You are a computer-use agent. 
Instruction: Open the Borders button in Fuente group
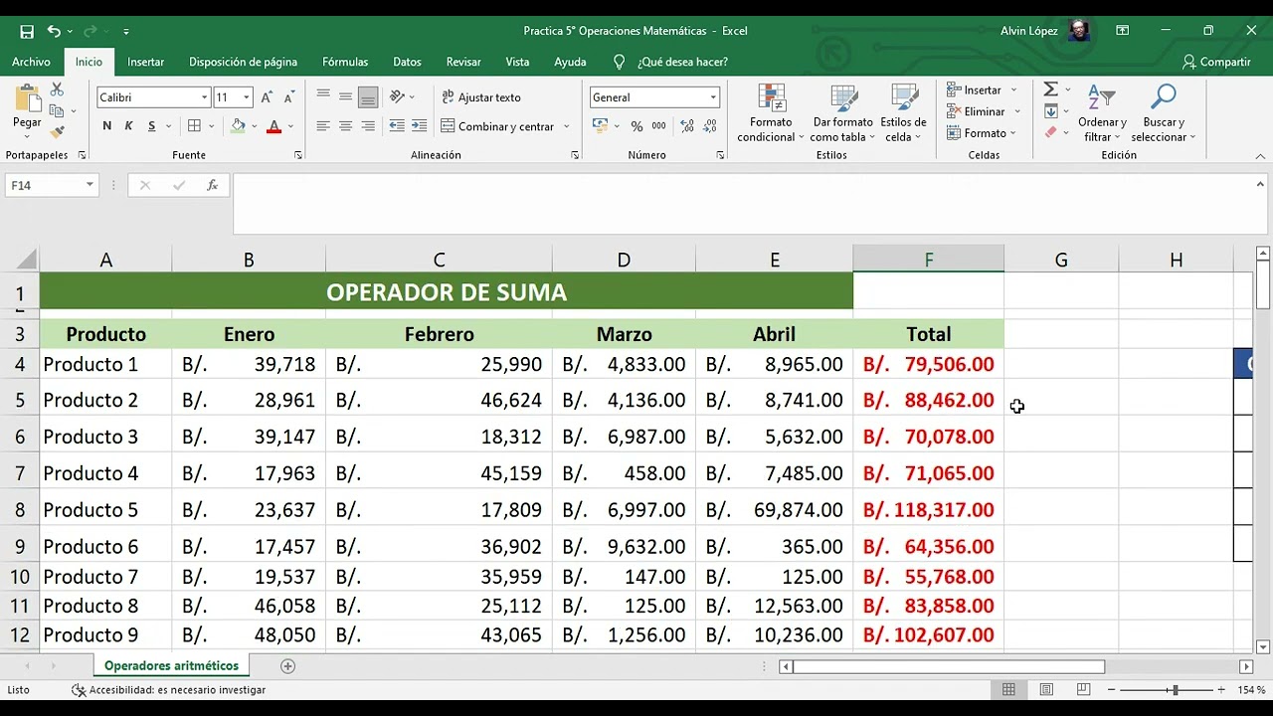pos(195,126)
